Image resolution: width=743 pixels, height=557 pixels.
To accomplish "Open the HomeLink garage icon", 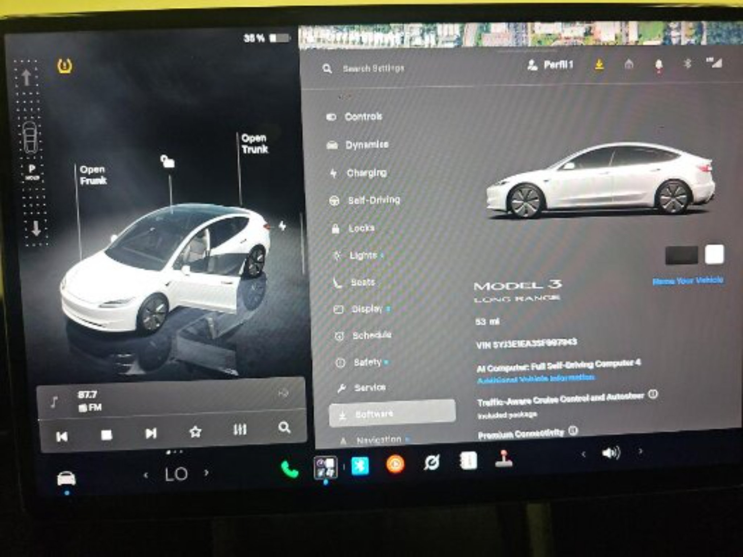I will pyautogui.click(x=629, y=64).
